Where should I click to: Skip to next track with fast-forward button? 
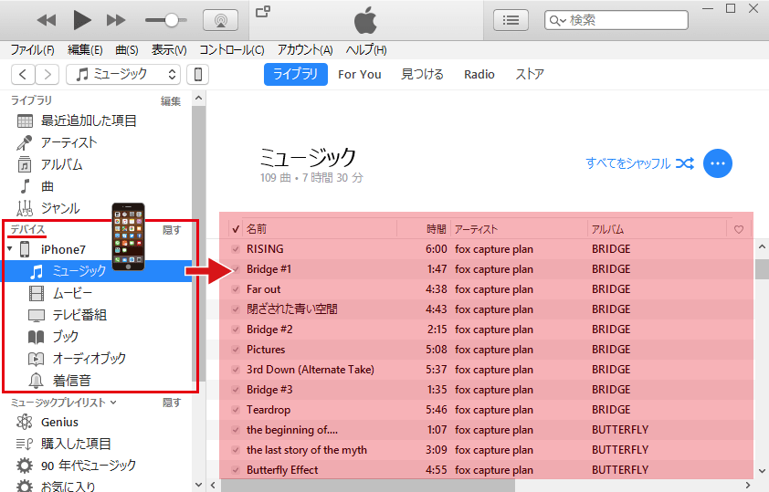[116, 20]
